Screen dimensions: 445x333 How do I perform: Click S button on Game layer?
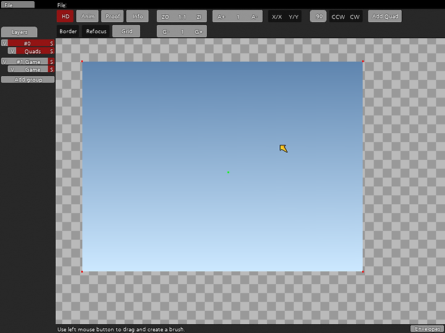pyautogui.click(x=51, y=69)
